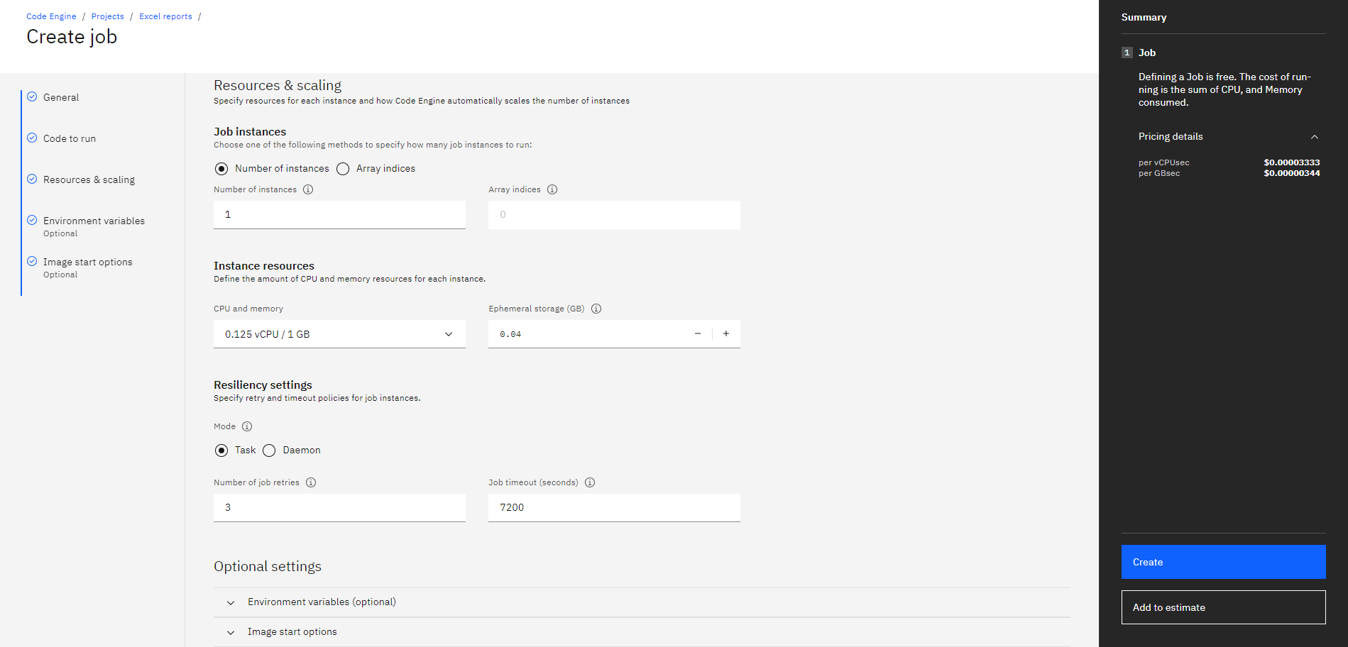Open the CPU and memory dropdown

[x=339, y=334]
